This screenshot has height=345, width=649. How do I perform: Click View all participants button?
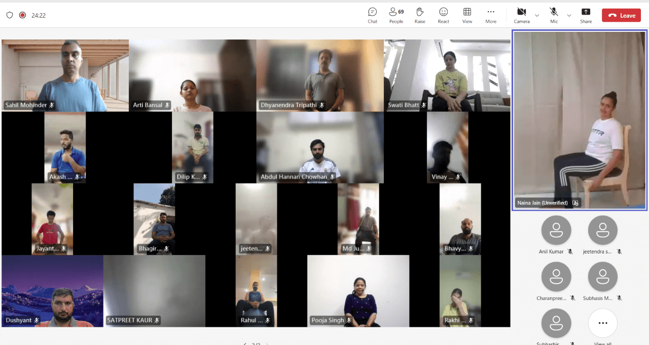602,323
